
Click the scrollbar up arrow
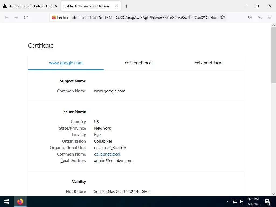274,25
